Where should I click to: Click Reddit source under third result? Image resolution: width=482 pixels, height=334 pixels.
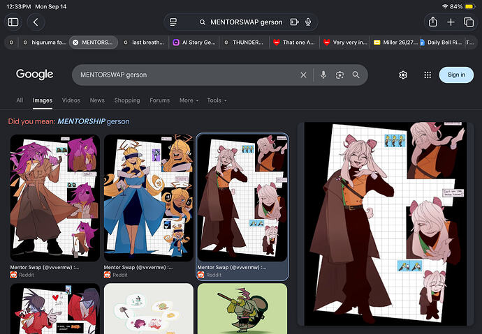[x=210, y=275]
